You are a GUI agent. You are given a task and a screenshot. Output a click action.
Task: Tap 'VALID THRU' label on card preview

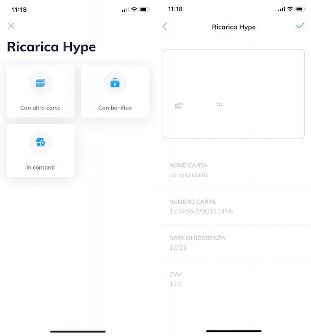click(179, 106)
